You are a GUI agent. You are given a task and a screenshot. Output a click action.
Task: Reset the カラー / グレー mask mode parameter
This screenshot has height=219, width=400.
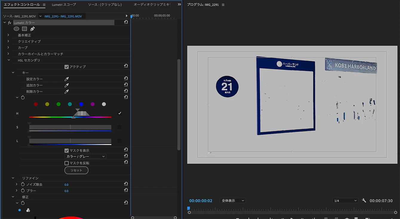[x=126, y=156]
